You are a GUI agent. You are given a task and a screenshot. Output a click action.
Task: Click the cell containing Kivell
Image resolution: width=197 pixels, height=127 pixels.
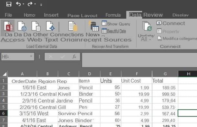68,94
